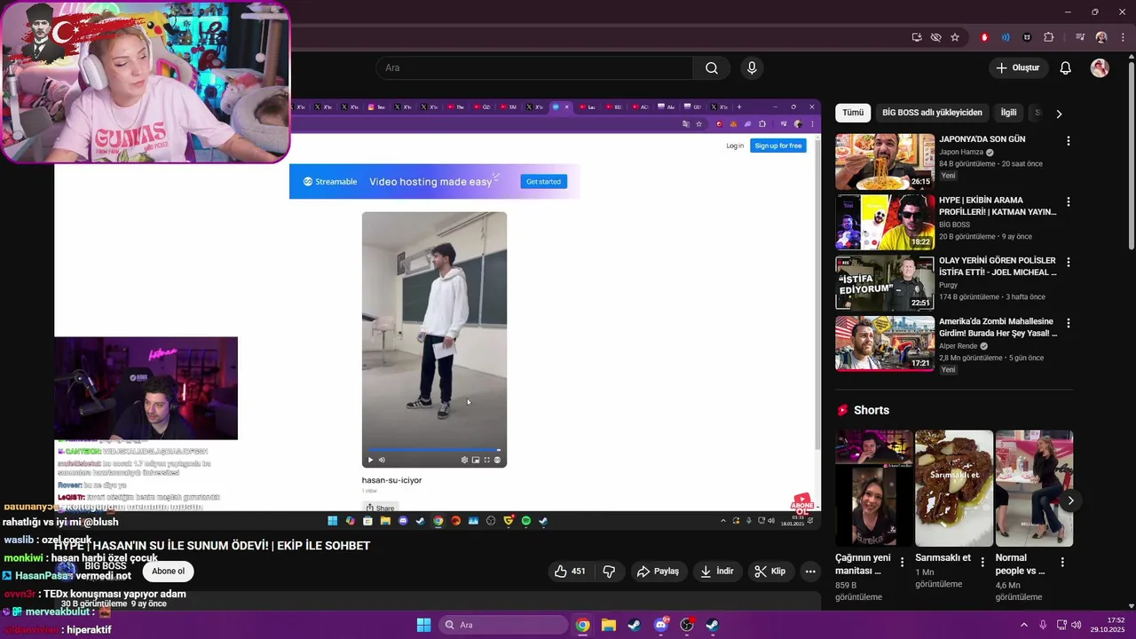Open the YouTube account avatar menu
This screenshot has height=639, width=1136.
[1100, 68]
